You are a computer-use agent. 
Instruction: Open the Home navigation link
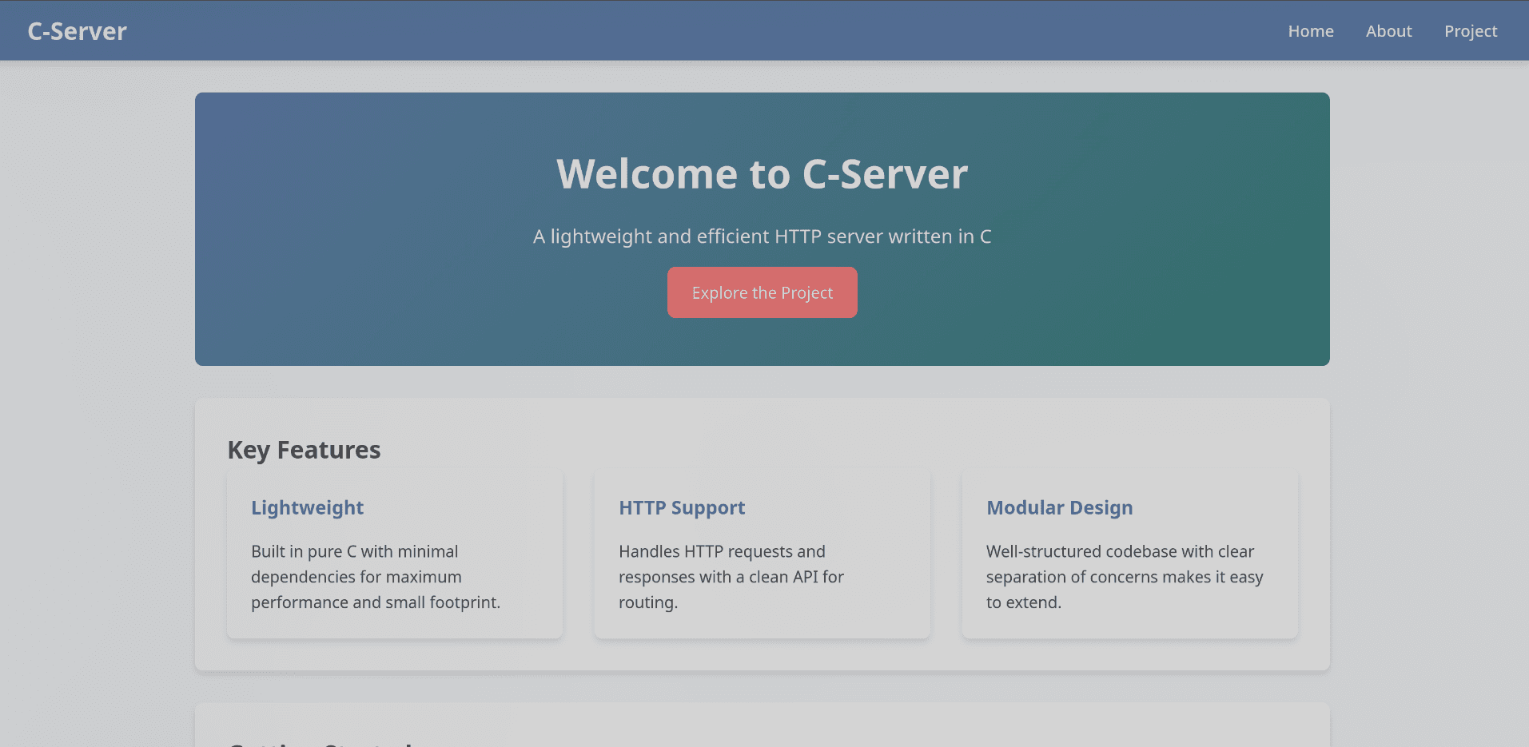tap(1310, 30)
